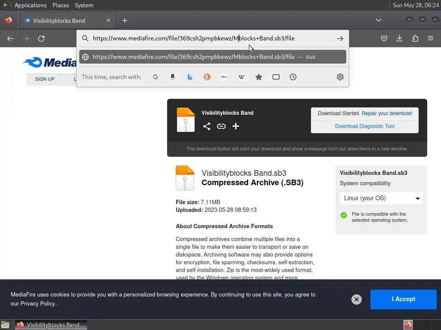Screen dimensions: 441x330
Task: Open the List all tabs dropdown
Action: tap(379, 20)
